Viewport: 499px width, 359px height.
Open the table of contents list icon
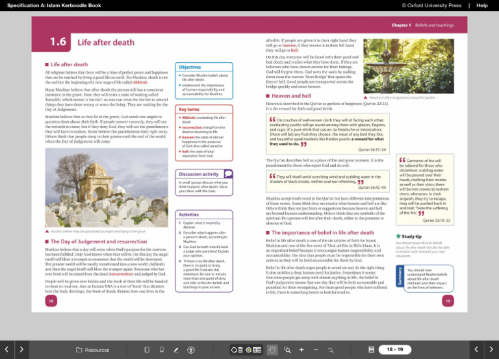pos(371,349)
